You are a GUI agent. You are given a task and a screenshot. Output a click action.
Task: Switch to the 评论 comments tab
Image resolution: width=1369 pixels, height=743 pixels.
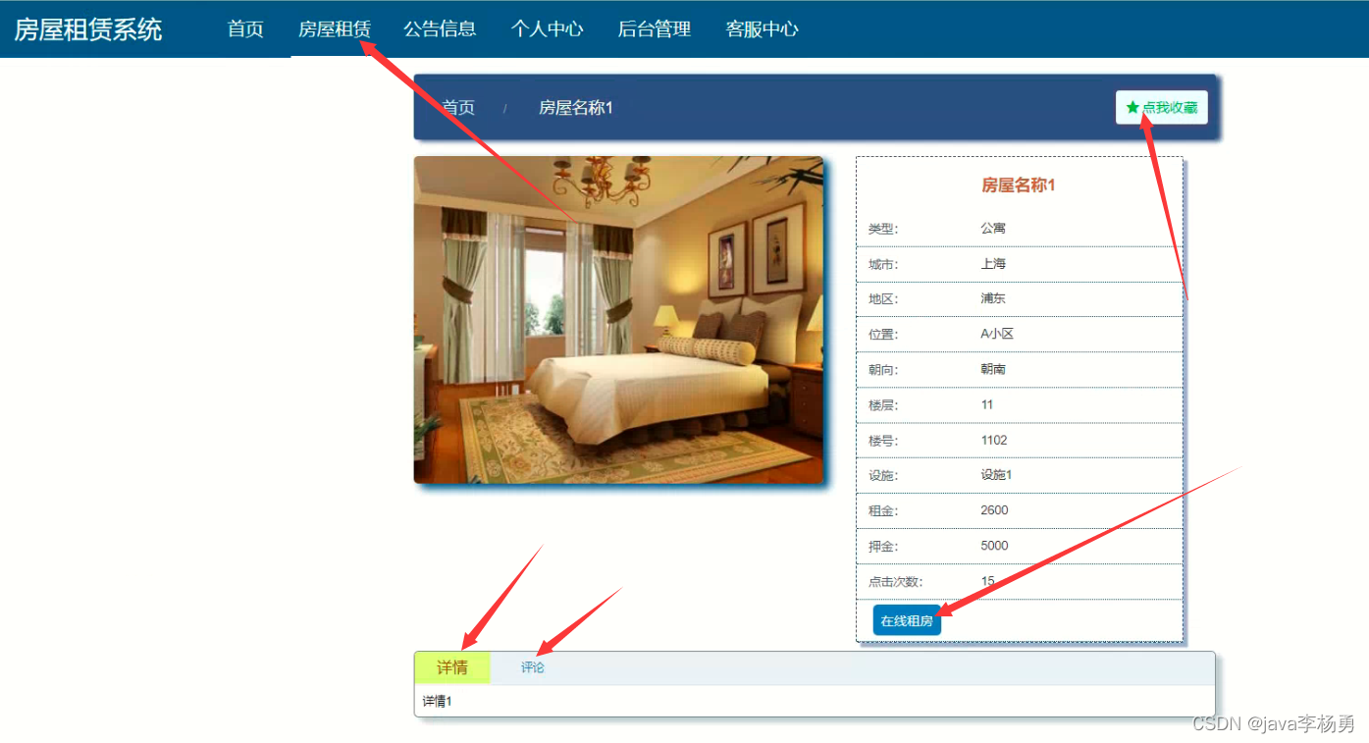[533, 667]
